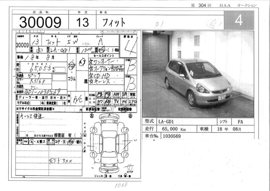Select the FA shift value
This screenshot has width=270, height=191.
[x=240, y=122]
